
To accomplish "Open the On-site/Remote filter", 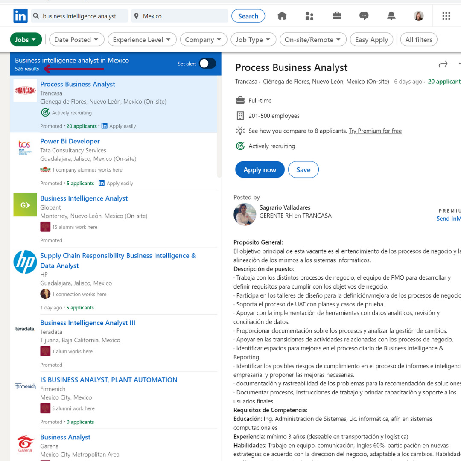I will point(313,39).
